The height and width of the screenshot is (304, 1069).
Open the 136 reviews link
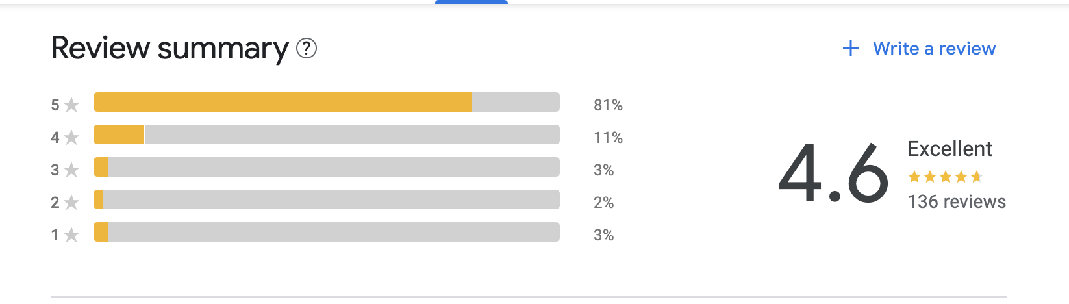tap(957, 201)
